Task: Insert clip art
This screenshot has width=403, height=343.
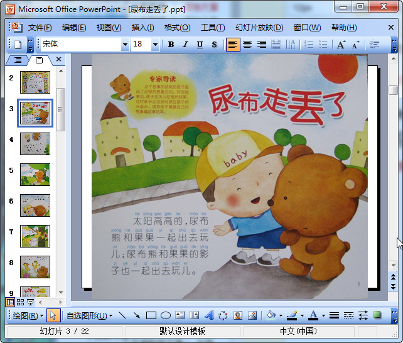Action: 238,315
